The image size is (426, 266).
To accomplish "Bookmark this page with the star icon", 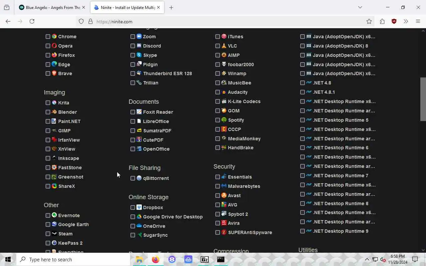I will [x=369, y=21].
